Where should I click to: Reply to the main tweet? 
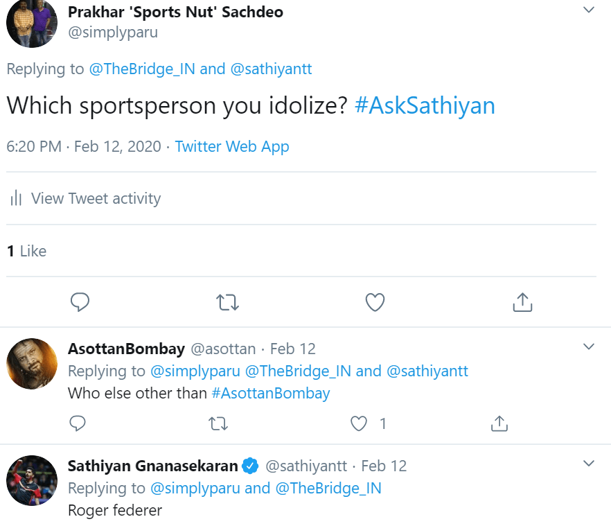point(80,302)
